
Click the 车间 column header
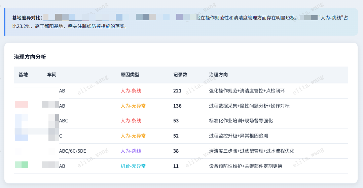coord(52,75)
